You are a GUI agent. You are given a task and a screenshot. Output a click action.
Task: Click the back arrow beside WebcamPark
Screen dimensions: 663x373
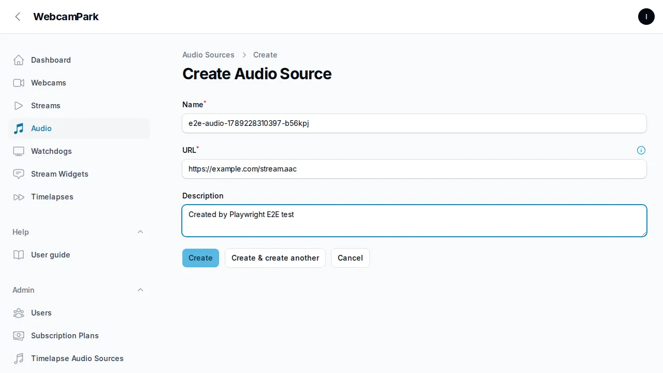click(x=18, y=17)
